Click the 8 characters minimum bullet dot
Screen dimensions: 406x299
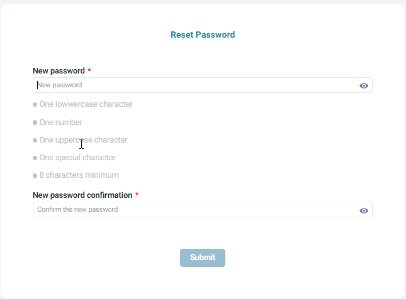click(35, 176)
